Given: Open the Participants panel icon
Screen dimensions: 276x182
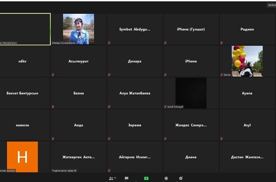Looking at the screenshot, I should coord(112,178).
